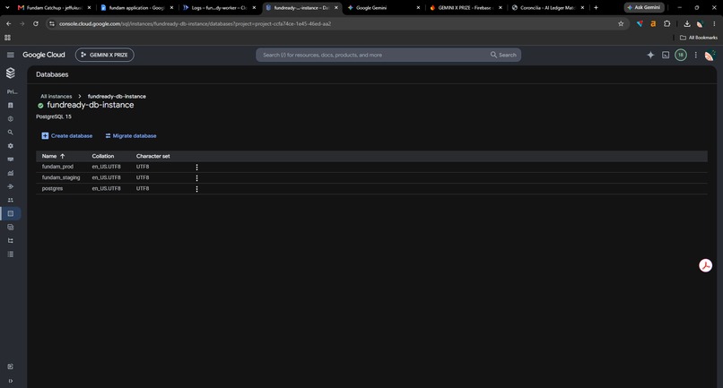Open the GEMINI X PRIZE project selector
The image size is (723, 388).
coord(105,55)
